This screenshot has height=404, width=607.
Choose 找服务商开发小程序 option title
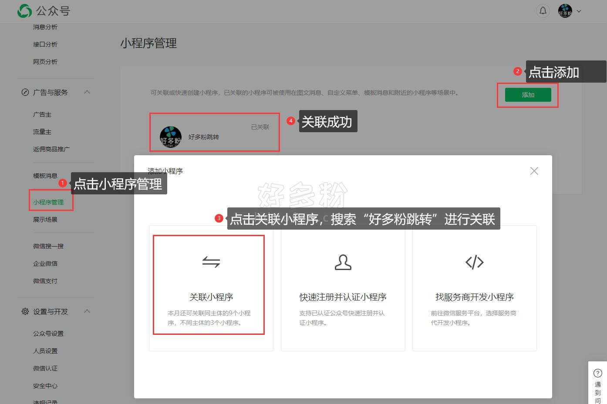coord(475,297)
